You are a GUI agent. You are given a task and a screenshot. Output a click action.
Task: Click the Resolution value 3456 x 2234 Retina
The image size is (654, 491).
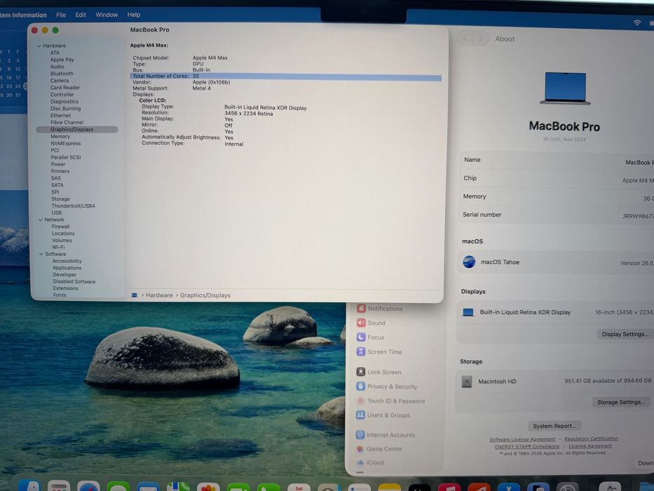[x=249, y=114]
